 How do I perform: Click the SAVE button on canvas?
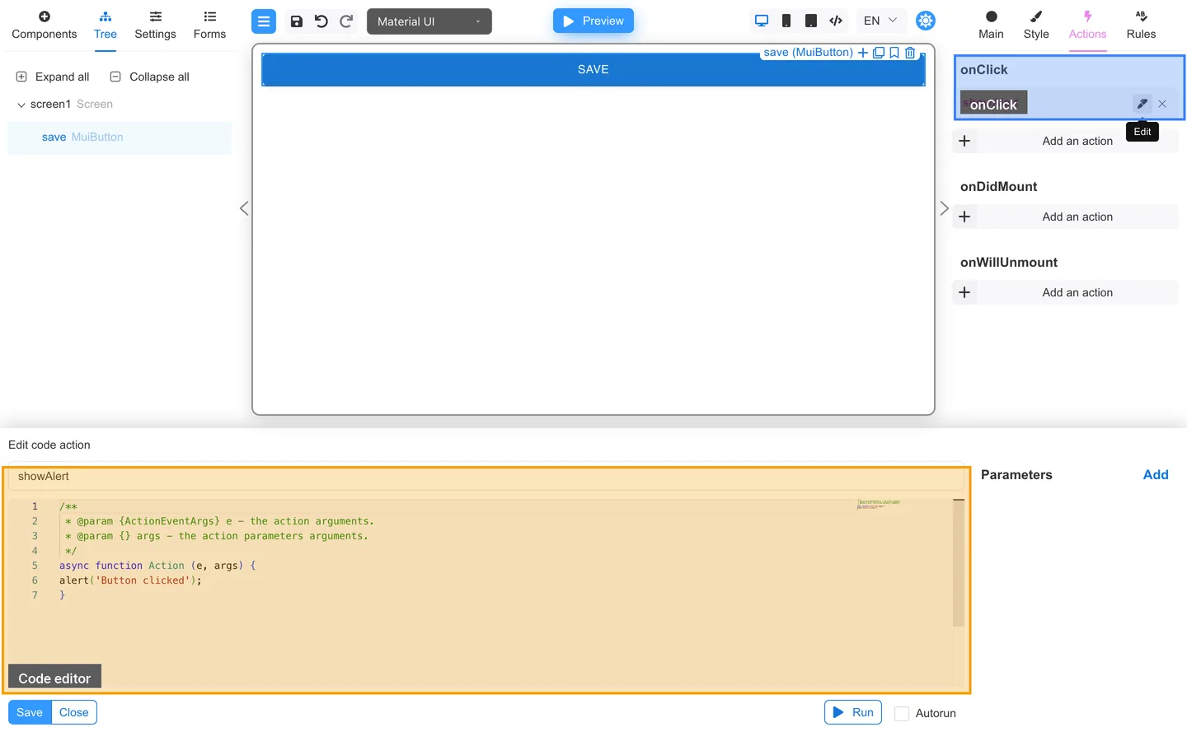pos(593,70)
